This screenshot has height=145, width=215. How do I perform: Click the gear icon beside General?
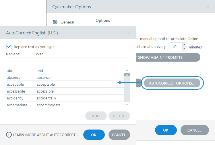55,22
